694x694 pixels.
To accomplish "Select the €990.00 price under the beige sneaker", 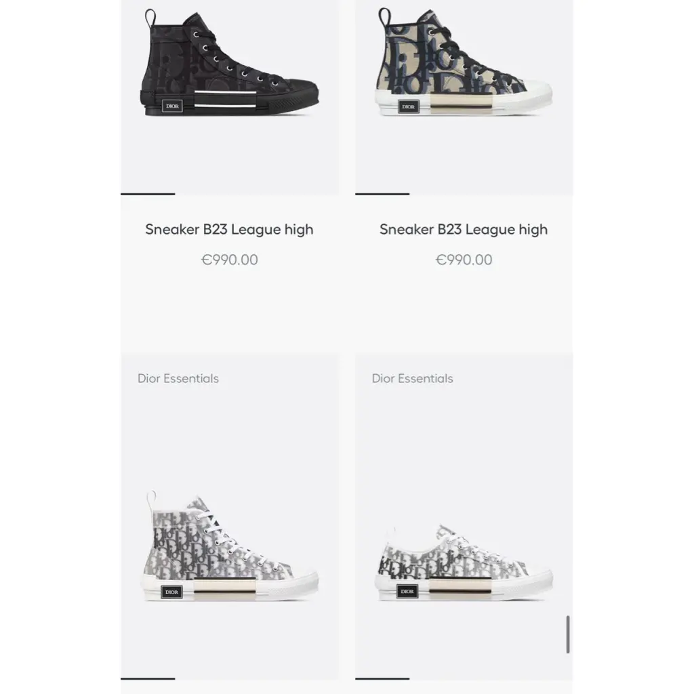I will [464, 260].
